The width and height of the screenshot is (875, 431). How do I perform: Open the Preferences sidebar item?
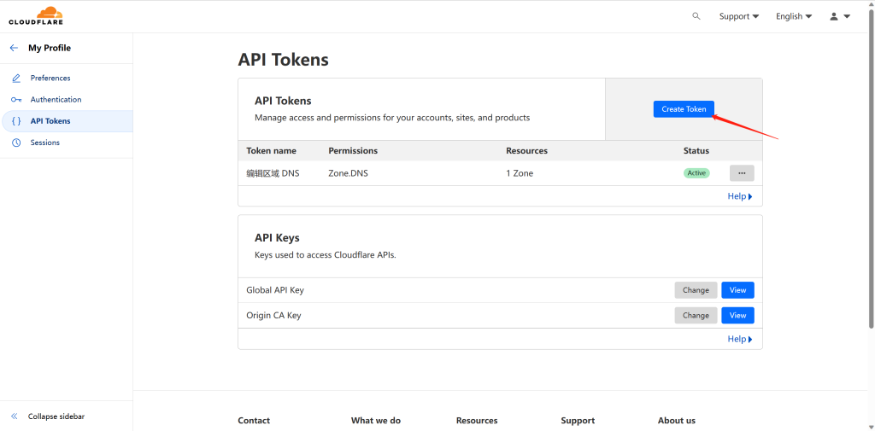click(x=67, y=78)
